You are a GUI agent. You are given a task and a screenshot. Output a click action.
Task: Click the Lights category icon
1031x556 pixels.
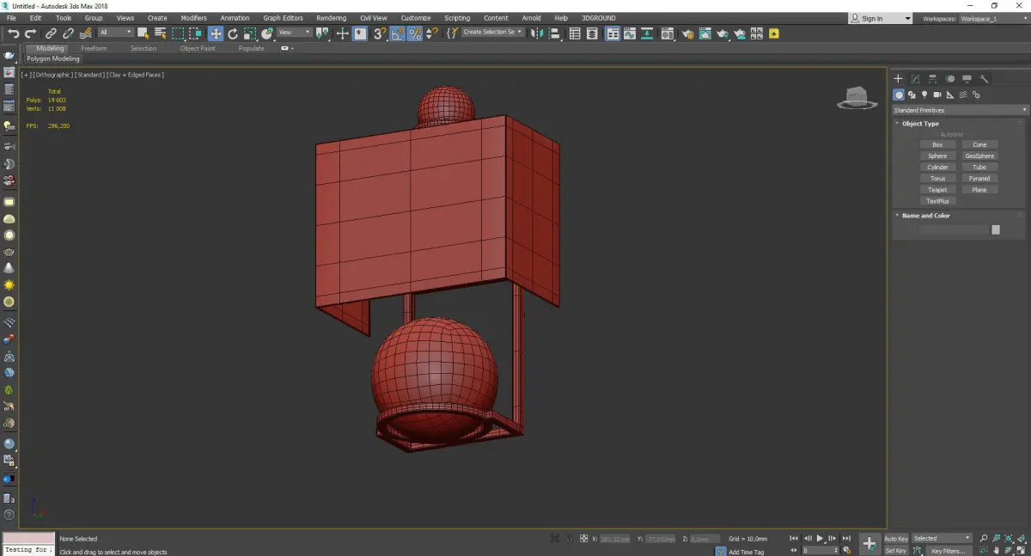[x=924, y=95]
